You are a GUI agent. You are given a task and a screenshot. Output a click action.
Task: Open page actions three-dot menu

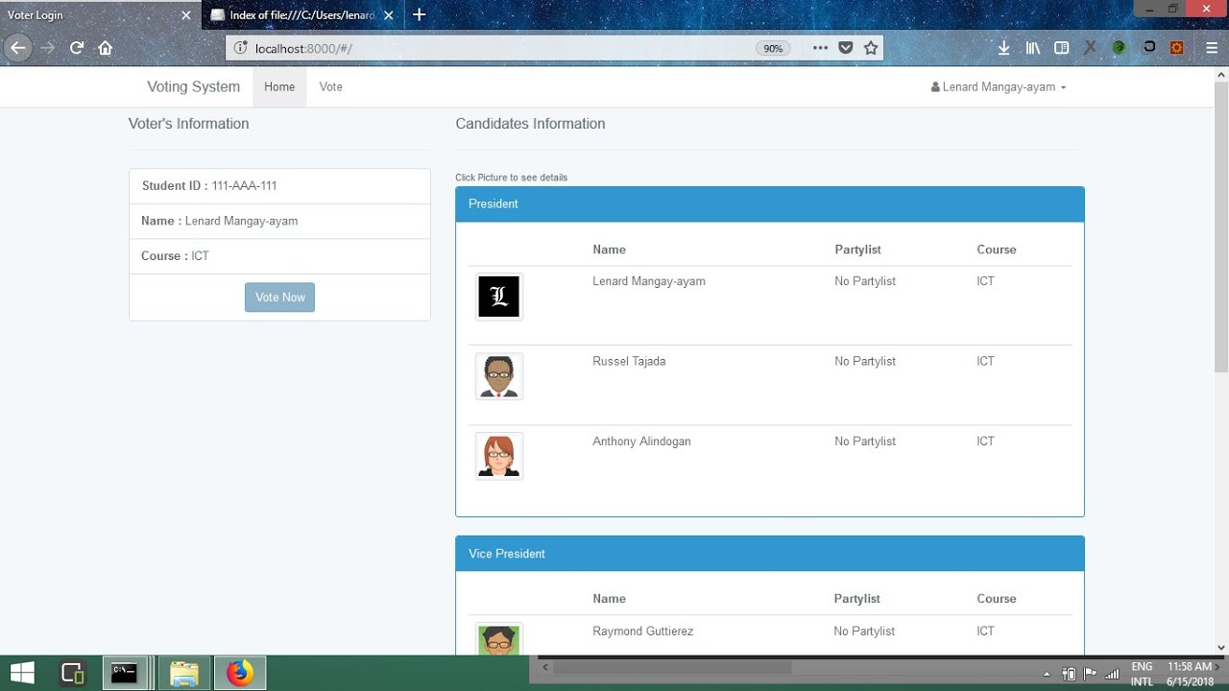coord(820,48)
